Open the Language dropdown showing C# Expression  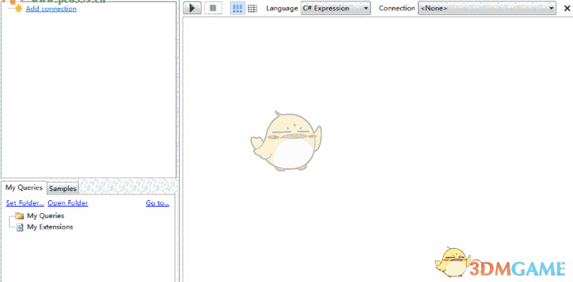336,9
